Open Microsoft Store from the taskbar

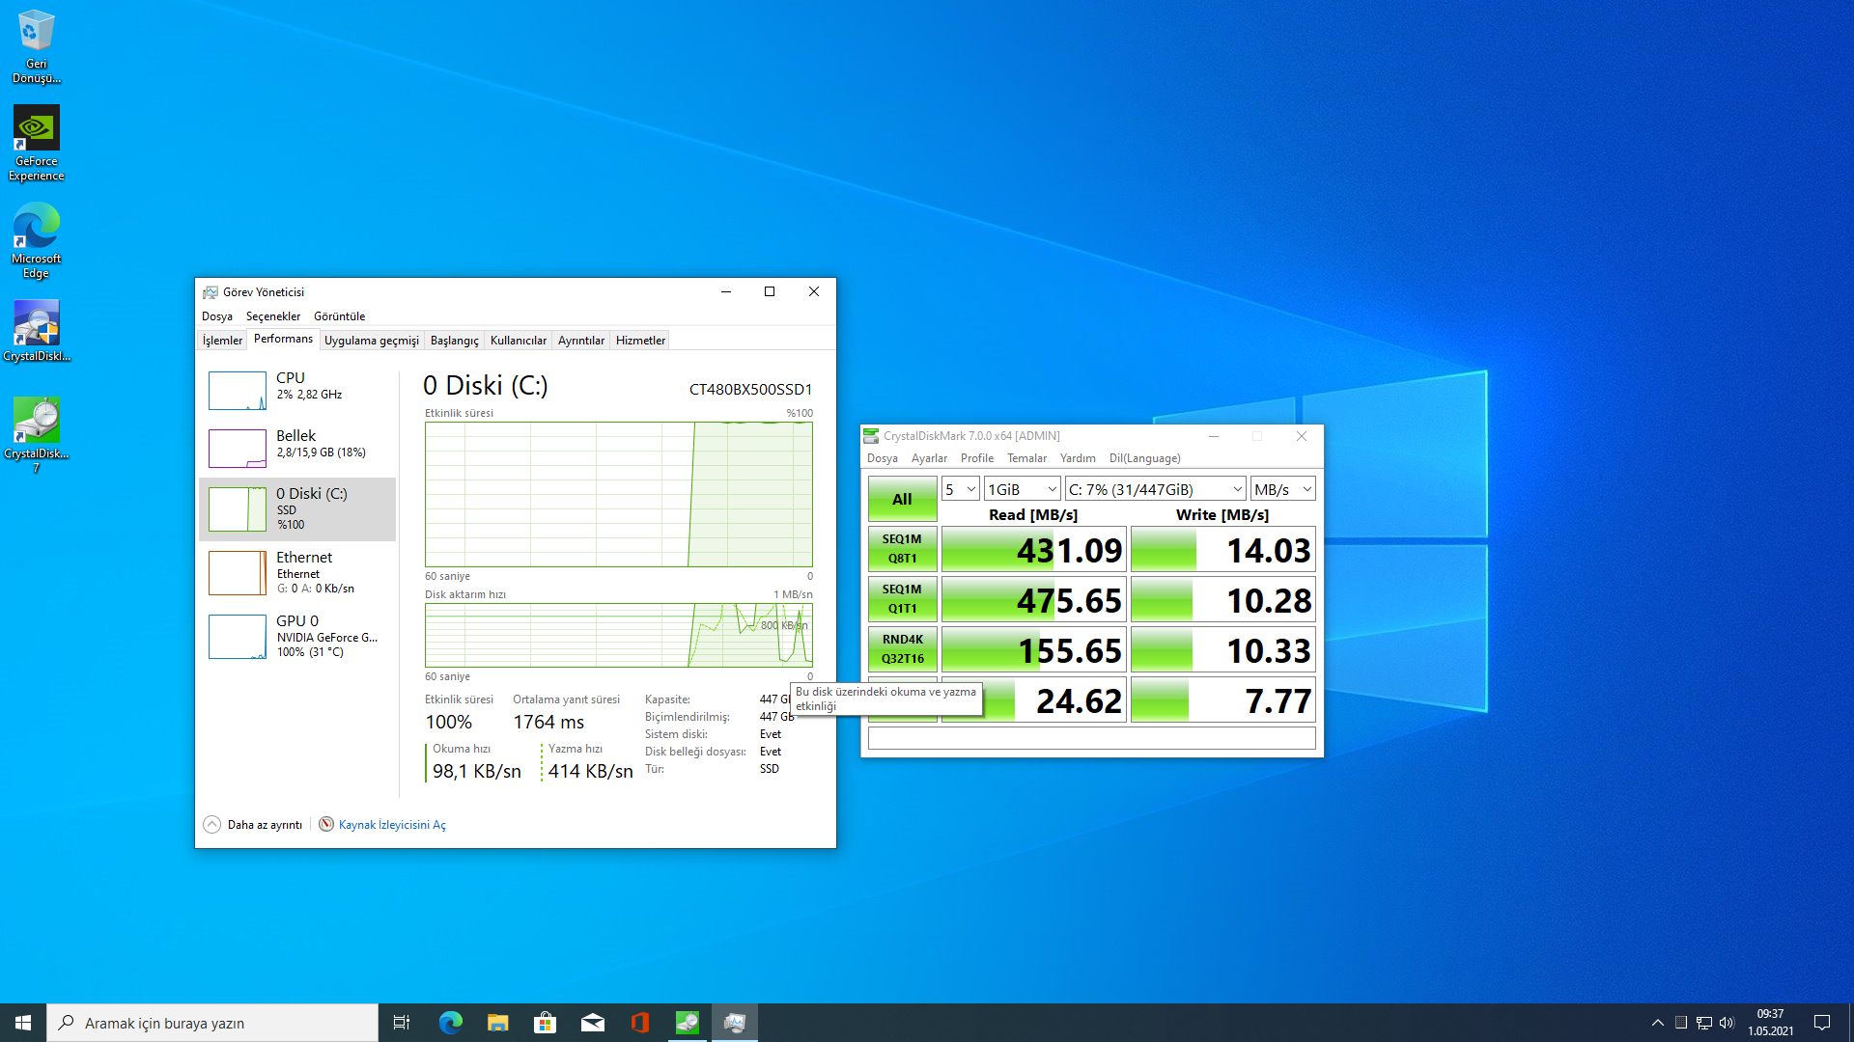pyautogui.click(x=545, y=1023)
